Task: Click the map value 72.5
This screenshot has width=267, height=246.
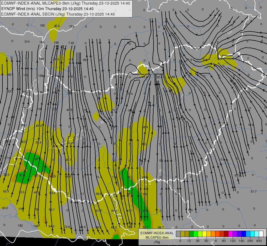Action: pyautogui.click(x=22, y=192)
